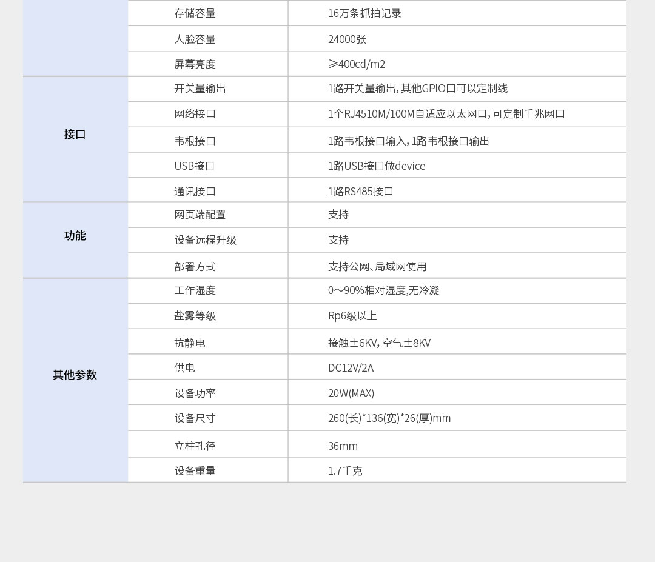Screen dimensions: 655x562
Task: Click the DC12V/2A power supply value
Action: pyautogui.click(x=351, y=368)
